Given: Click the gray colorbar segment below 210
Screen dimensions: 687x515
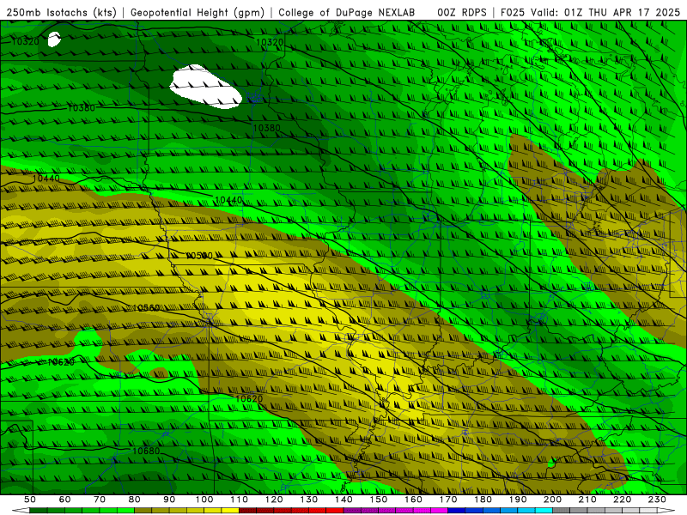Looking at the screenshot, I should (x=579, y=511).
